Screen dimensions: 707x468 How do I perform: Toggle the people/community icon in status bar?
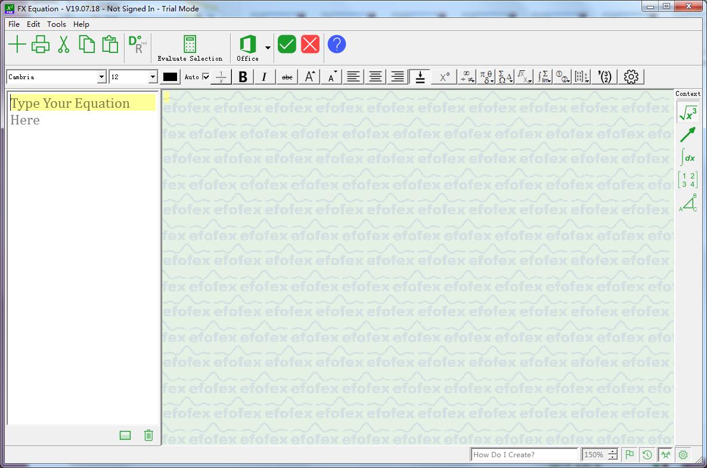click(665, 455)
